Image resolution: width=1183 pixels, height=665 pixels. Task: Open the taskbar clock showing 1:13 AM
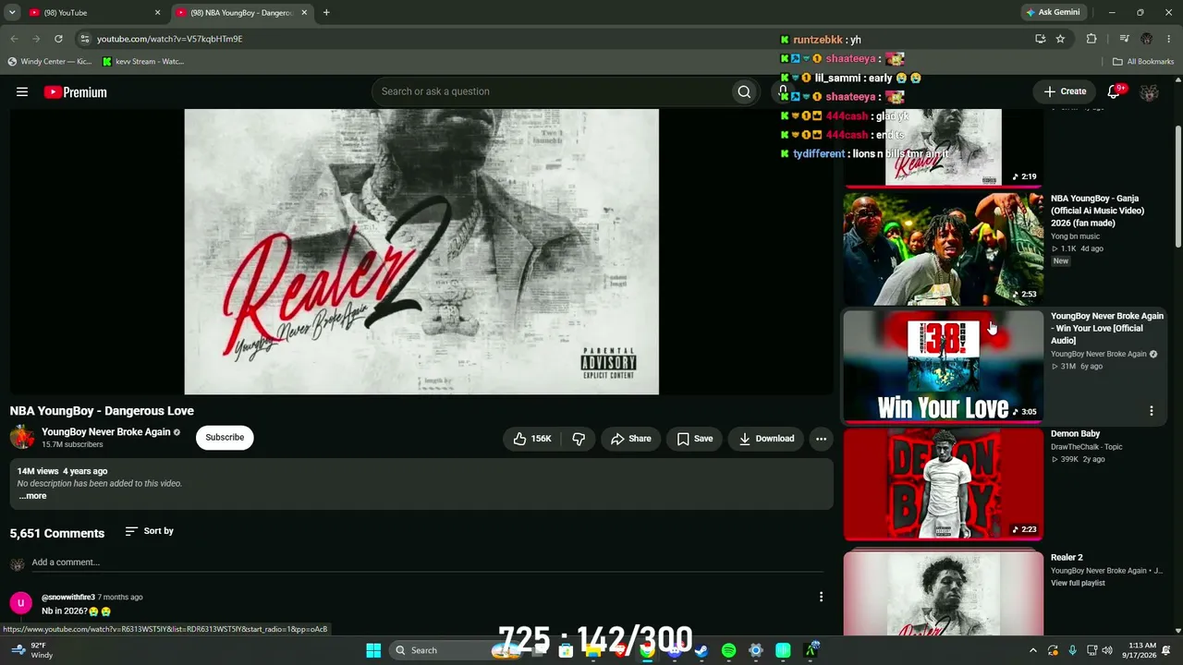click(1141, 650)
